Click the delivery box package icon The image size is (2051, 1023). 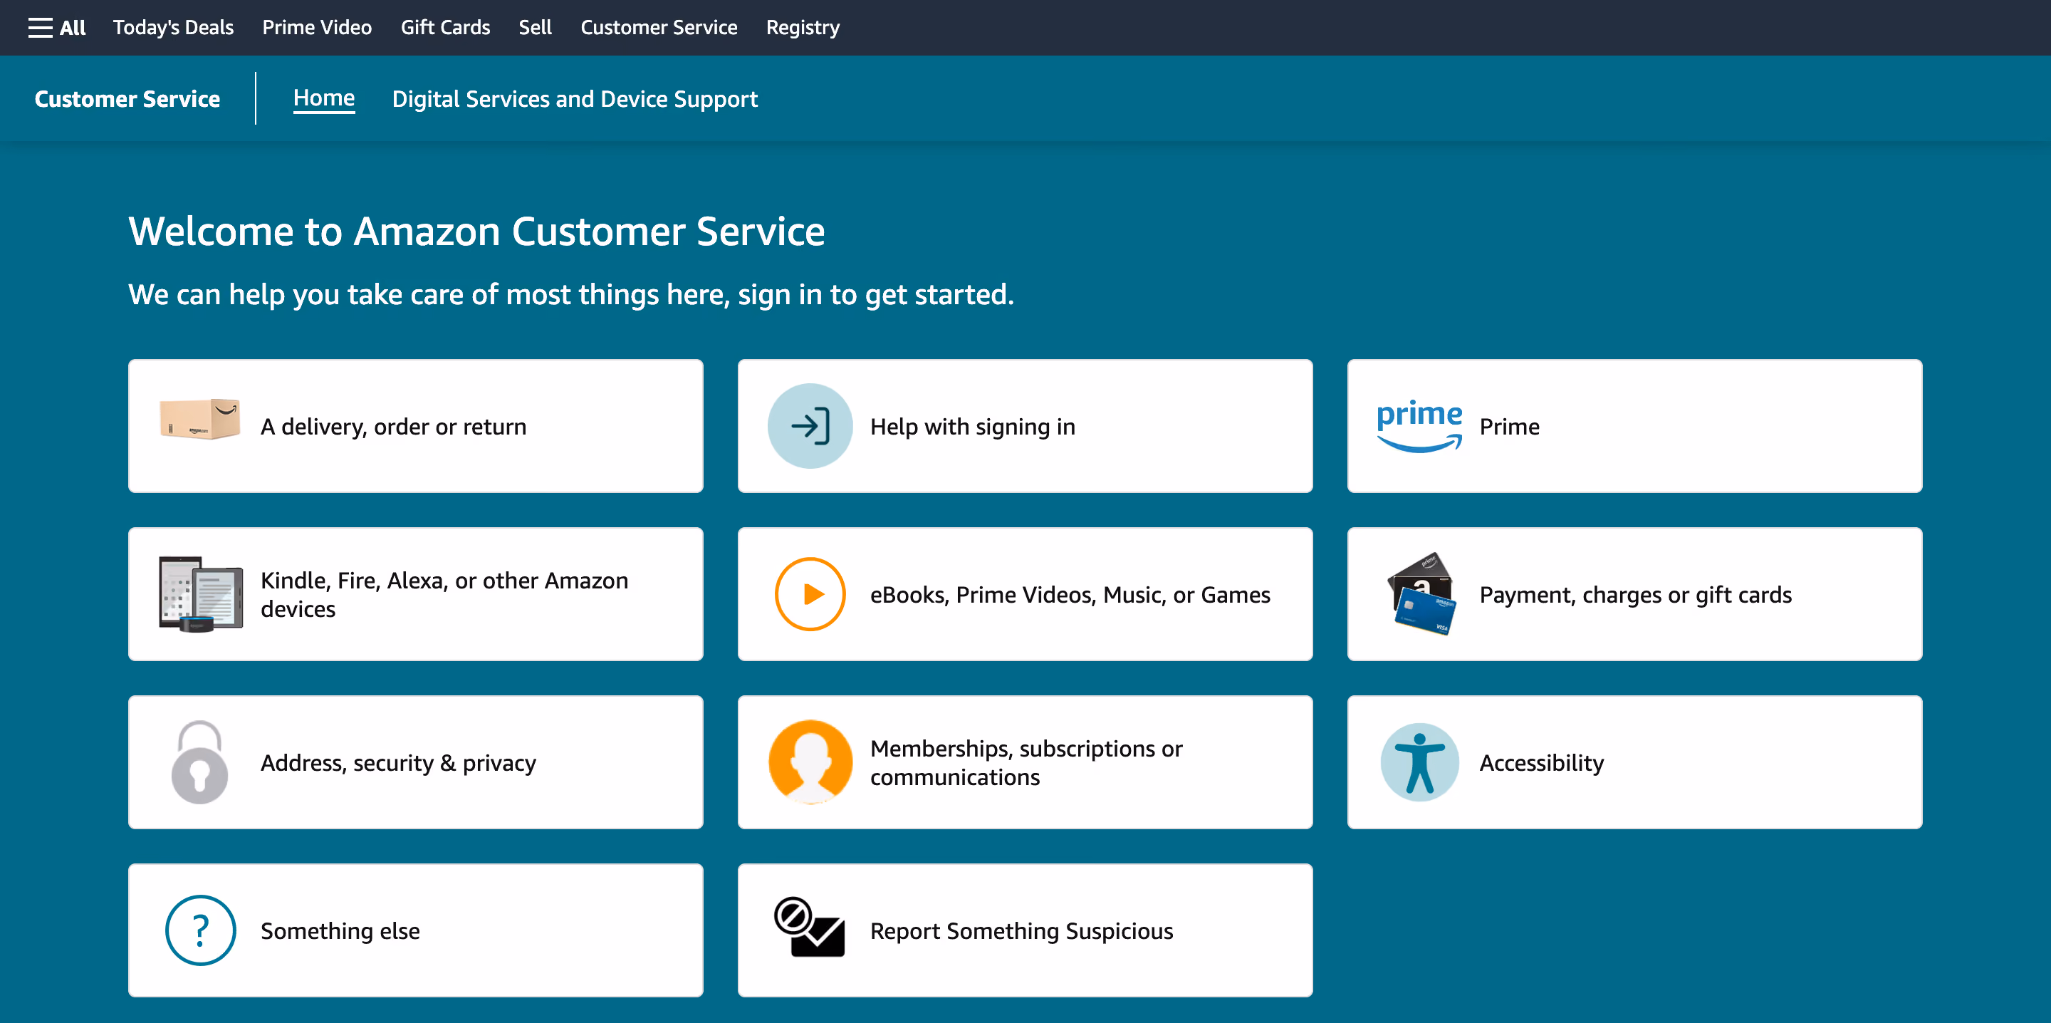coord(200,419)
